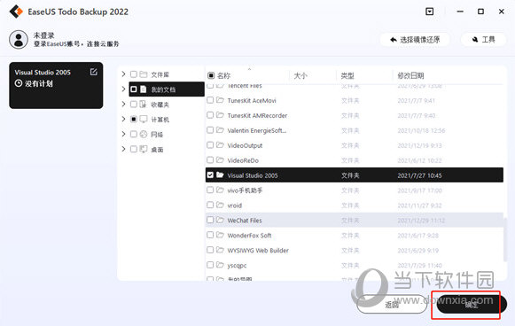Select the 'vivo手机助手' row name
515x326 pixels.
point(245,190)
